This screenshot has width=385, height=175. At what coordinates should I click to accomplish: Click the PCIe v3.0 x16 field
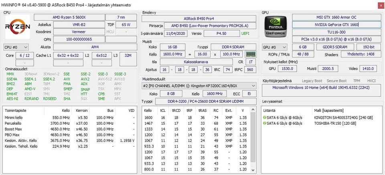click(336, 39)
